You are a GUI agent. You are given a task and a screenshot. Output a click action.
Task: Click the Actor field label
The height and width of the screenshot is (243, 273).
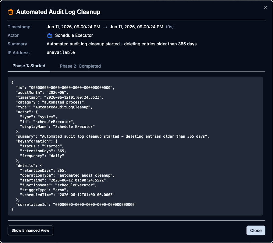pos(13,35)
